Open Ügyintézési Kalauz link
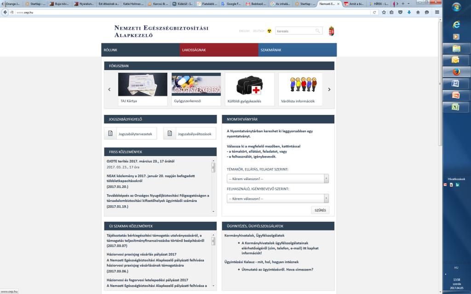 click(261, 262)
